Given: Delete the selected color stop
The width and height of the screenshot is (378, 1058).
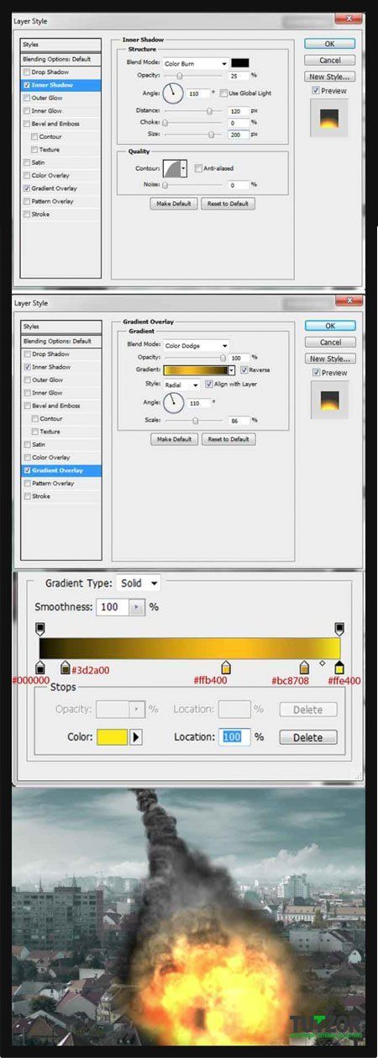Looking at the screenshot, I should [x=307, y=737].
